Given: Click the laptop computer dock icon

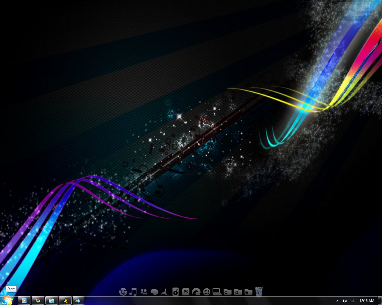Looking at the screenshot, I should [217, 292].
